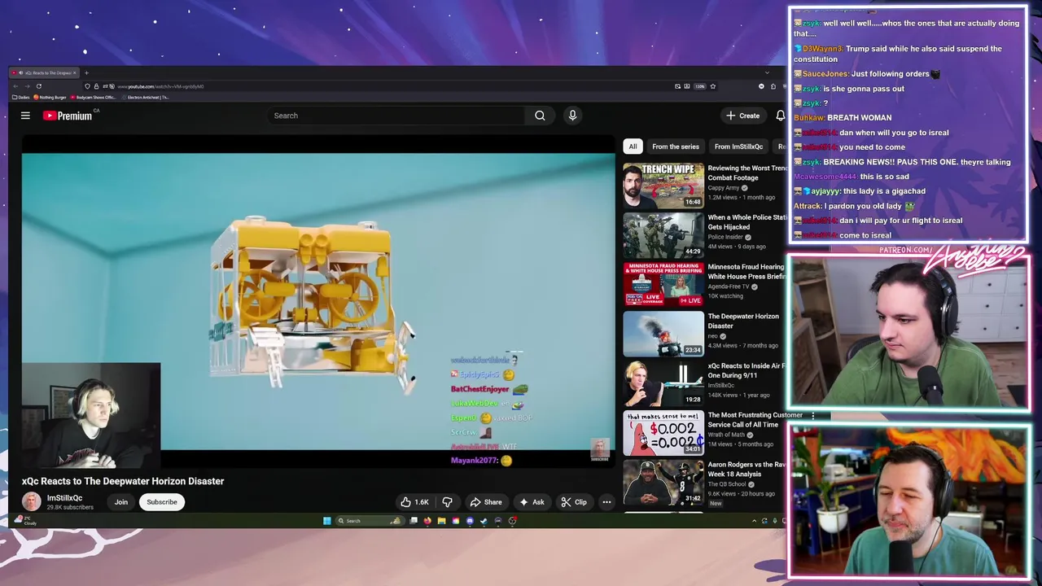Open the 150% zoom level indicator
This screenshot has height=586, width=1042.
point(700,86)
